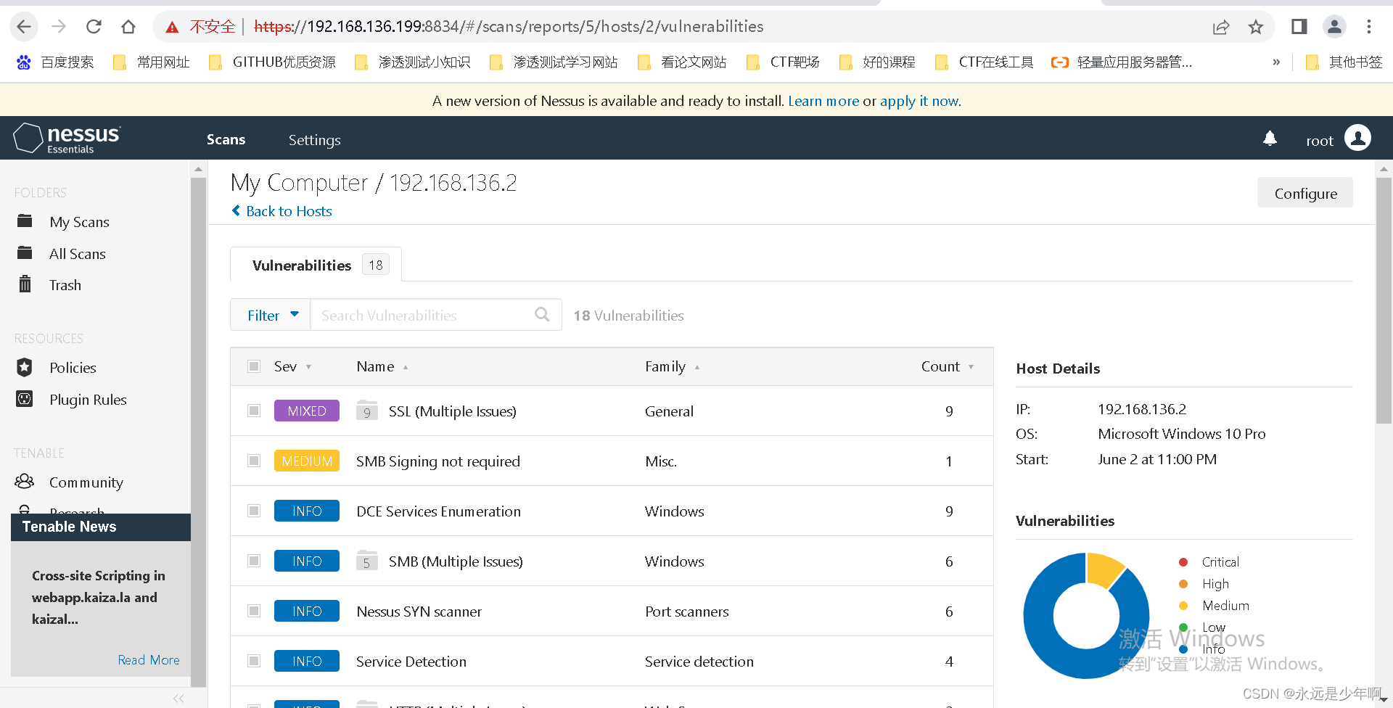Open Policies resource
Viewport: 1393px width, 708px height.
73,368
